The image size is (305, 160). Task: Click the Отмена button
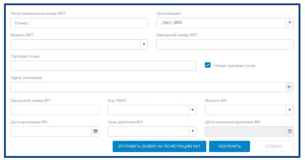click(x=273, y=146)
